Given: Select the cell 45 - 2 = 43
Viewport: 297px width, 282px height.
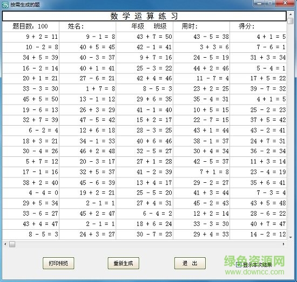Looking at the screenshot, I should [x=201, y=203].
